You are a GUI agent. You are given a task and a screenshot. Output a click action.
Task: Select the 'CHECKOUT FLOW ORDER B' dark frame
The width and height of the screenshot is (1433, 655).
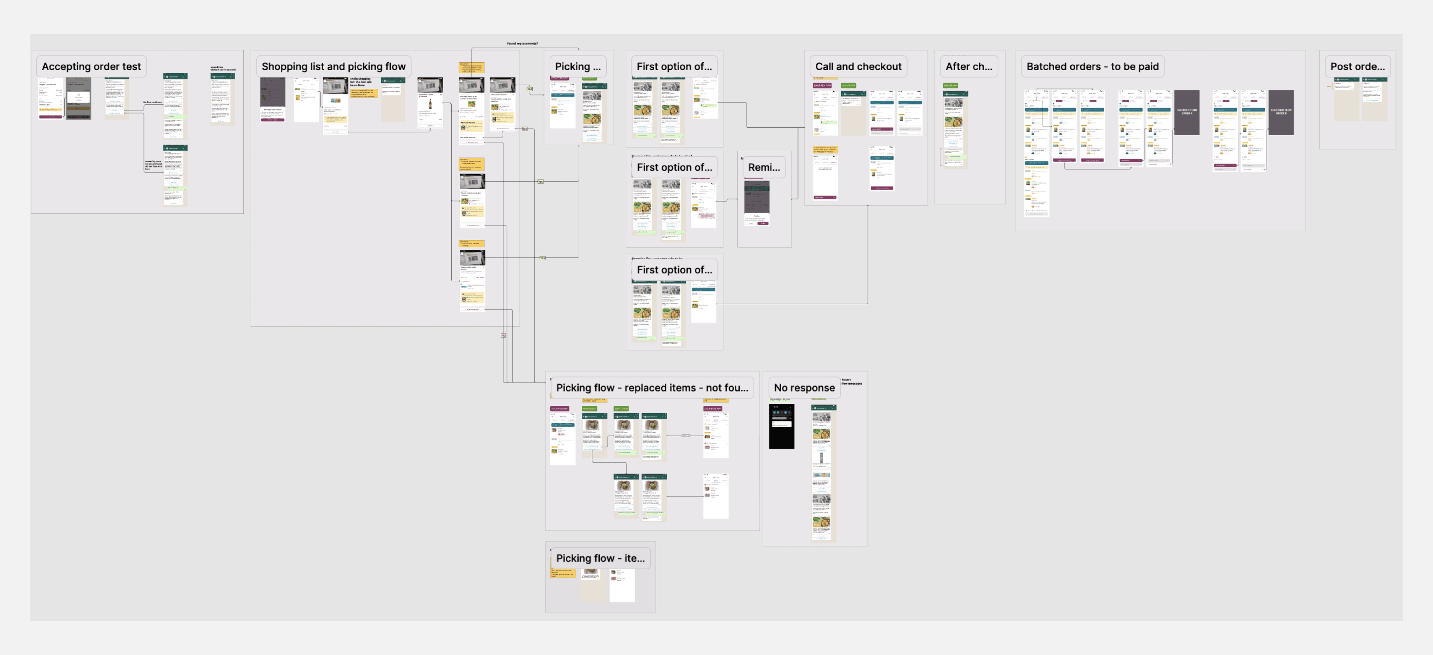coord(1281,113)
